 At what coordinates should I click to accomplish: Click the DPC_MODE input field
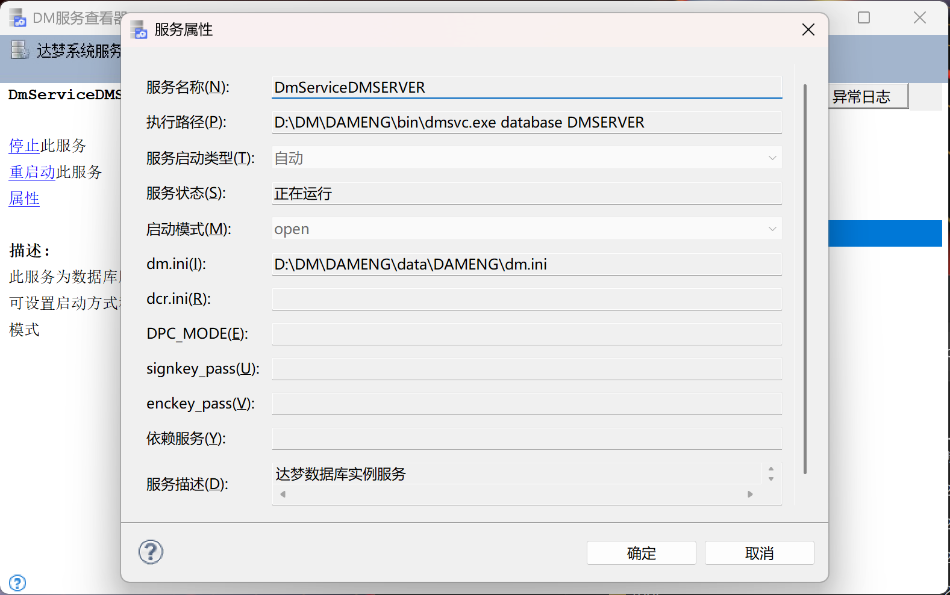point(527,334)
